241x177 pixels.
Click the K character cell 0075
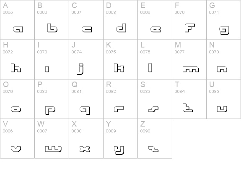121,60
